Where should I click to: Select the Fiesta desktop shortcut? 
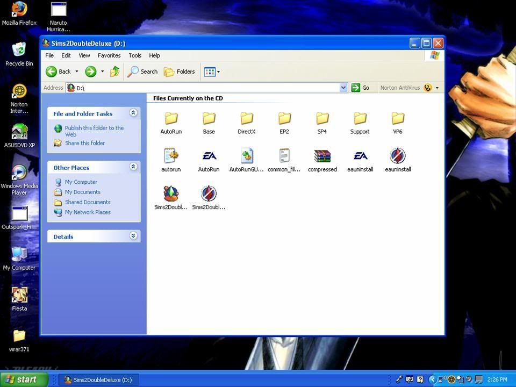tap(19, 299)
